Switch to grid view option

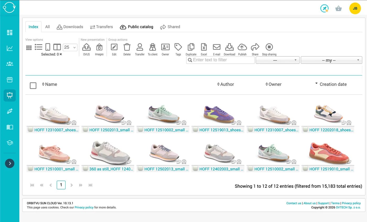coord(29,48)
